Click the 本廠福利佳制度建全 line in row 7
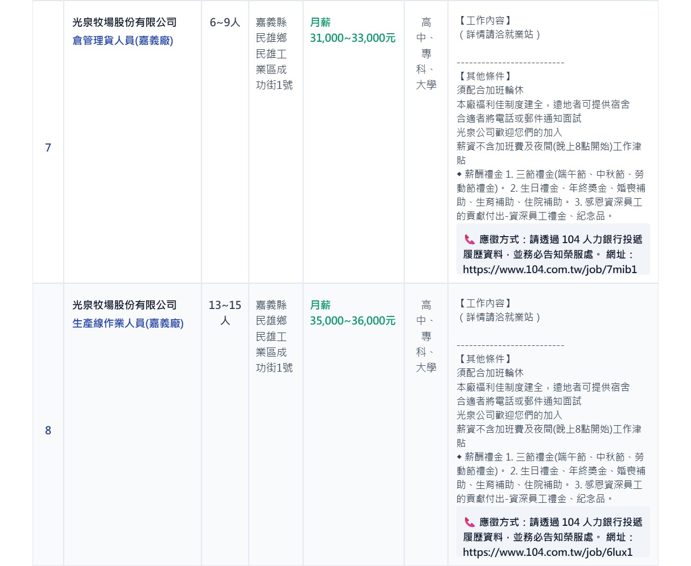Viewport: 691px width, 566px height. pos(543,104)
